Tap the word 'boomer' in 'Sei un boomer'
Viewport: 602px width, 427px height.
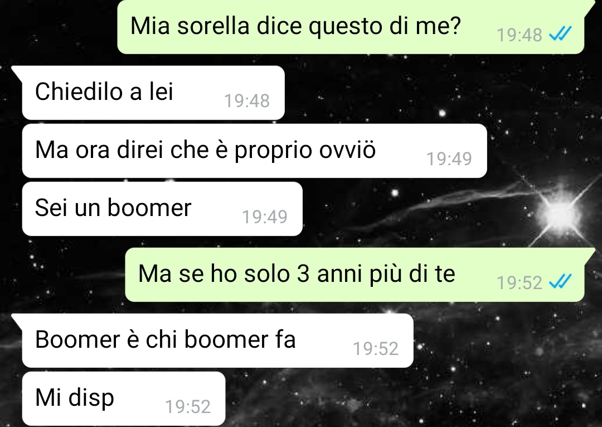149,208
